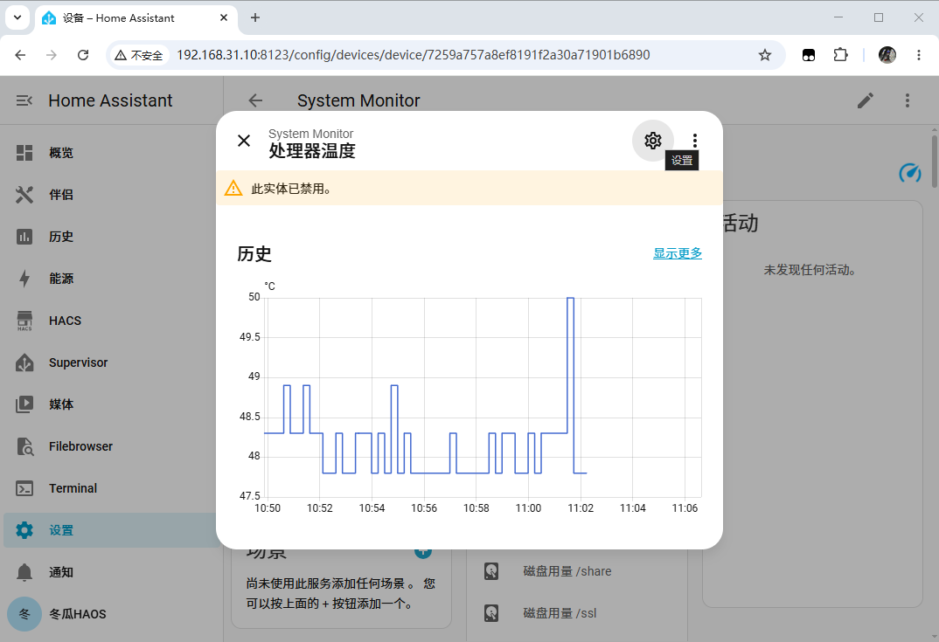
Task: Open the entity settings gear in dialog
Action: coord(653,141)
